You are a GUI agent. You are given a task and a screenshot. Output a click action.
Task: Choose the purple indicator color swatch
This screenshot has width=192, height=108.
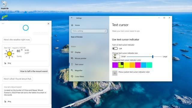(115, 65)
